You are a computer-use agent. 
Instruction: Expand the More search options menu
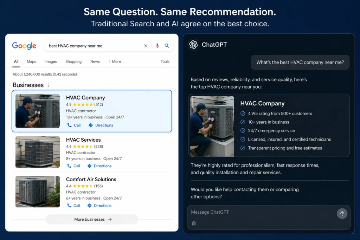pyautogui.click(x=115, y=61)
